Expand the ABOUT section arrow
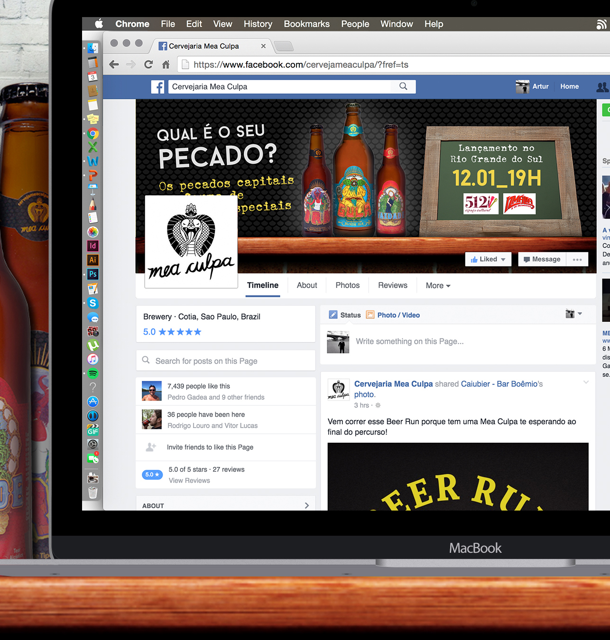 306,505
